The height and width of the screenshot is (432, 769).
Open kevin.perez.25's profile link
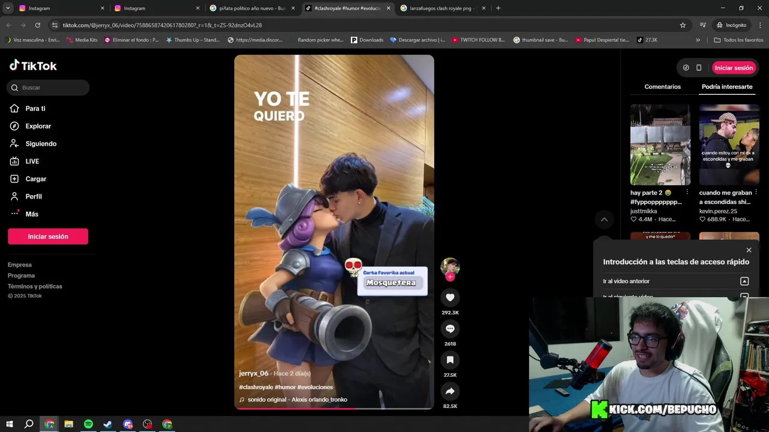coord(718,211)
